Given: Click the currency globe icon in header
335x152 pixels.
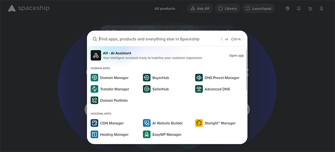Looking at the screenshot, I should 288,8.
